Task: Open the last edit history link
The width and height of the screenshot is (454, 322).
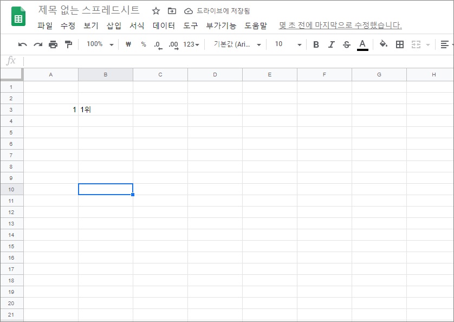Action: 340,25
